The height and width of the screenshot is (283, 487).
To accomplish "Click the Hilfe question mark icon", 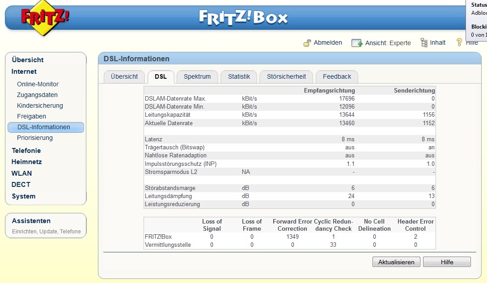I will tap(459, 42).
